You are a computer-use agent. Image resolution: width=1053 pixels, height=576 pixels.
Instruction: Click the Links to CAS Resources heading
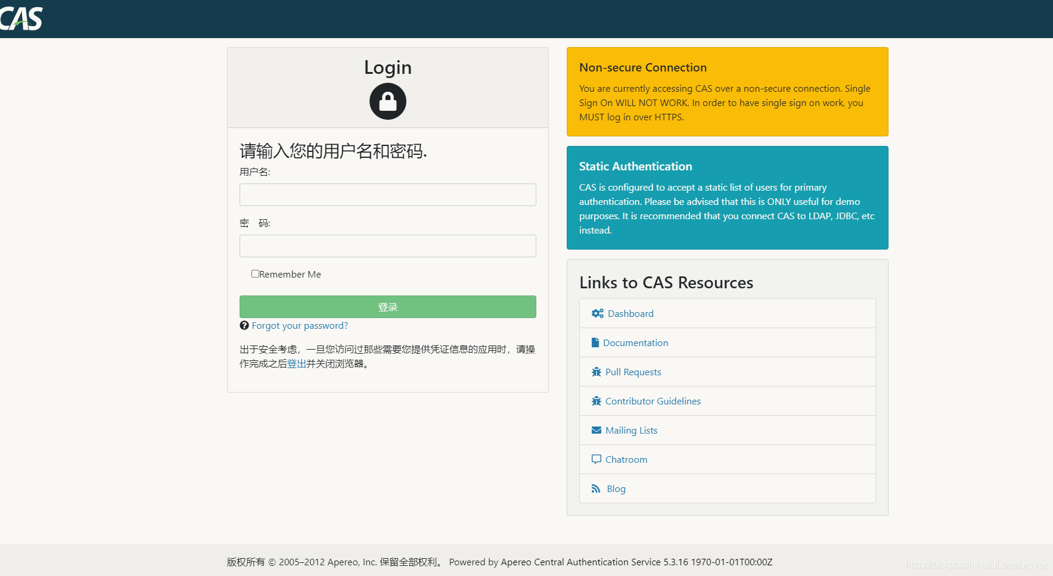pyautogui.click(x=666, y=282)
